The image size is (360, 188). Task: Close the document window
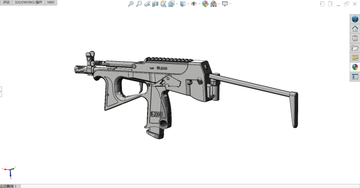click(354, 4)
